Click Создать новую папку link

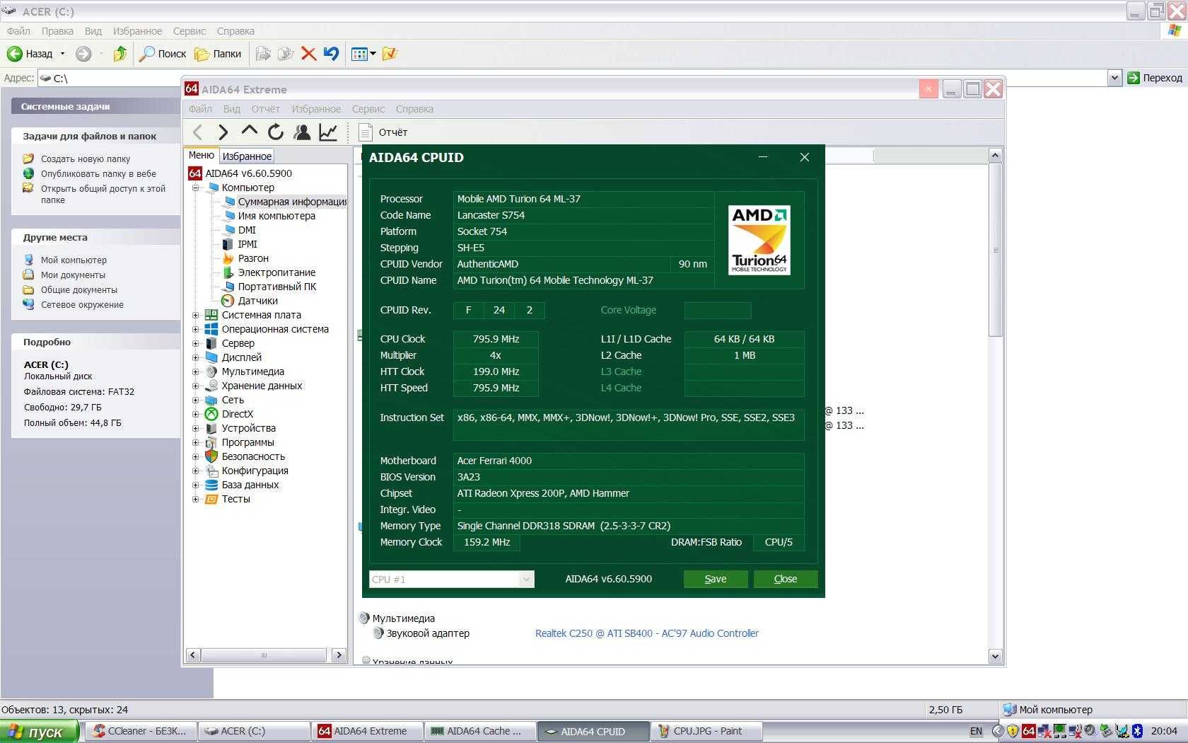pyautogui.click(x=86, y=159)
